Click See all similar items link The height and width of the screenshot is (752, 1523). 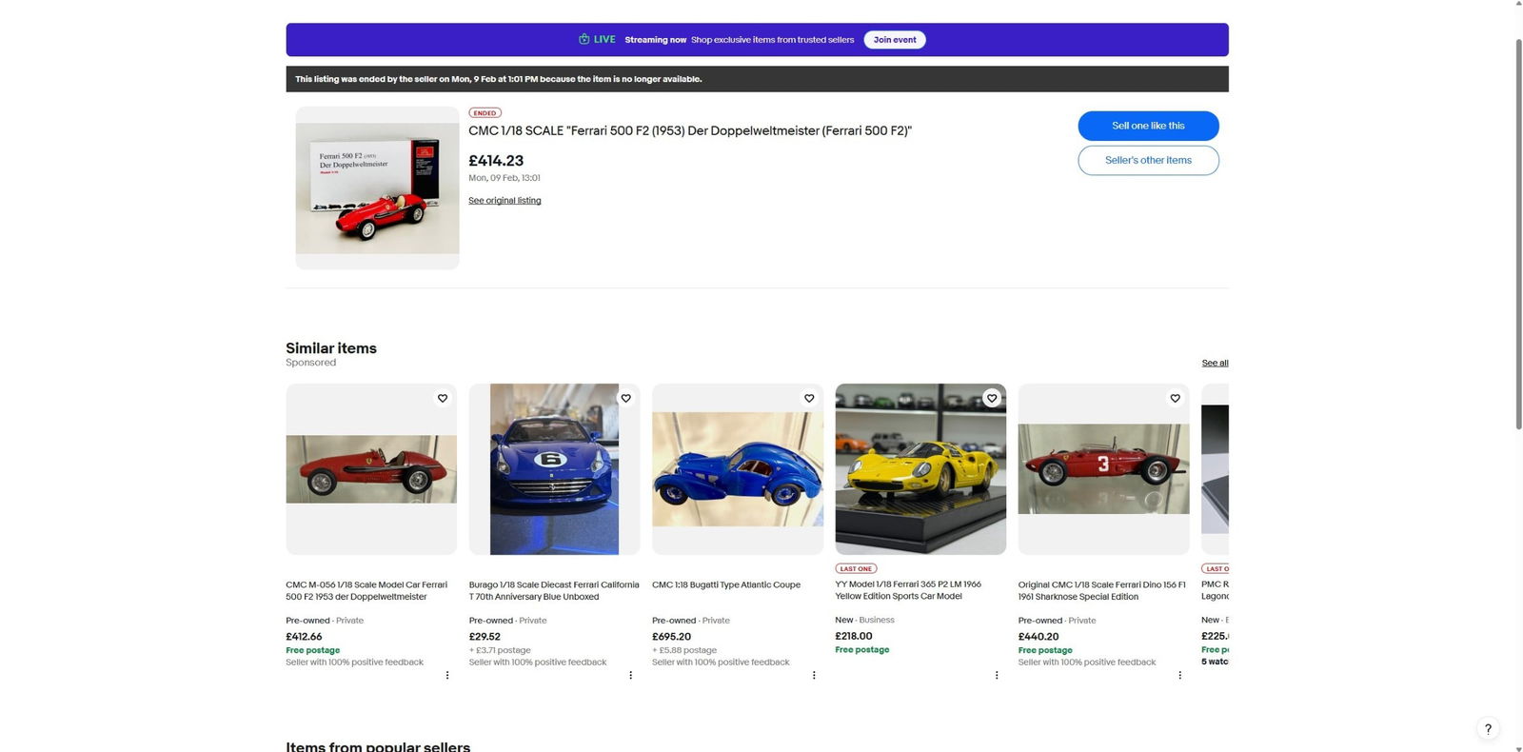(x=1215, y=363)
